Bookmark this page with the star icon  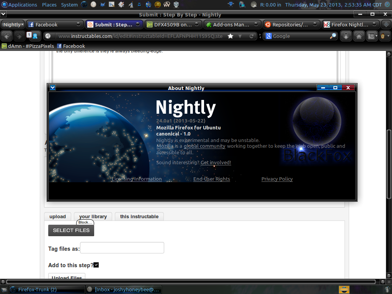tap(230, 36)
